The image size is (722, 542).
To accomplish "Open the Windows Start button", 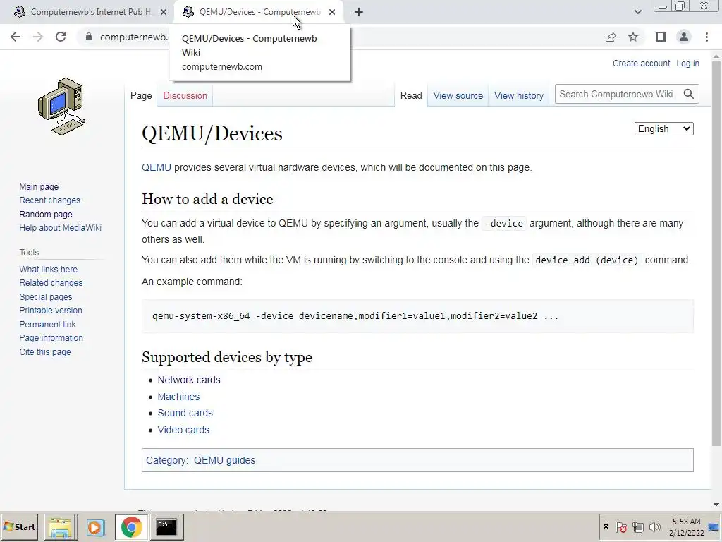I will pyautogui.click(x=19, y=526).
